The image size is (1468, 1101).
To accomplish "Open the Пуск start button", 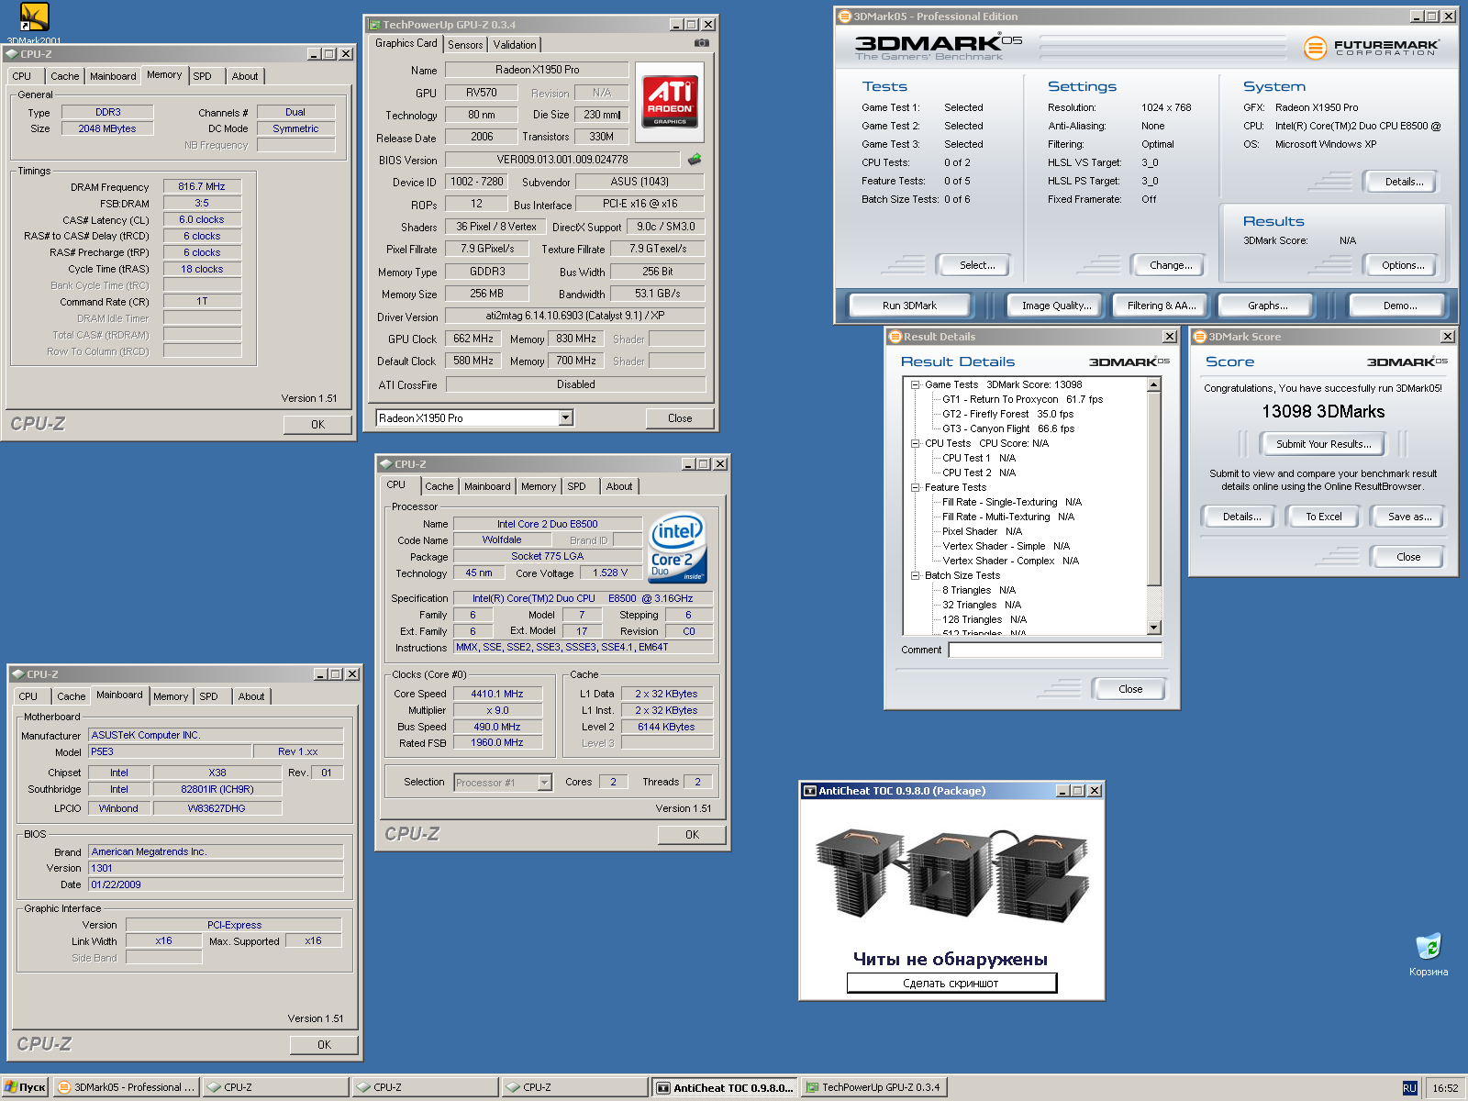I will coord(25,1087).
